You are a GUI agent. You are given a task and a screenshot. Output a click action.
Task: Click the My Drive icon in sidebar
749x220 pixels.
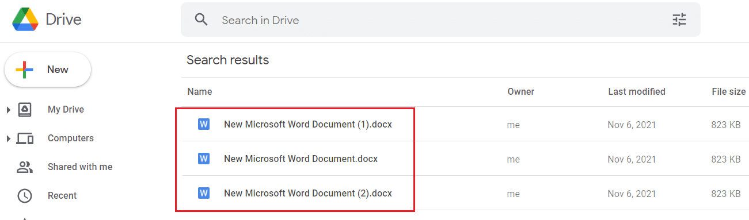(x=25, y=110)
